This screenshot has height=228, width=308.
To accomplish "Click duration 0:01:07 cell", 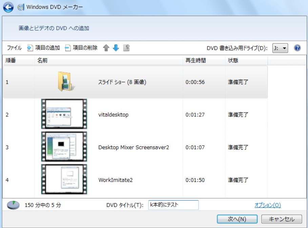I will click(x=195, y=147).
